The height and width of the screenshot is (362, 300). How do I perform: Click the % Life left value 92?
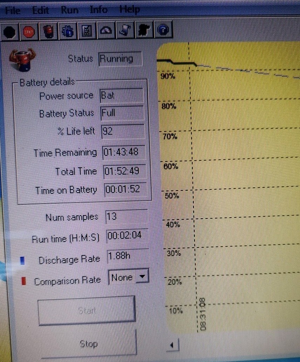[x=123, y=131]
